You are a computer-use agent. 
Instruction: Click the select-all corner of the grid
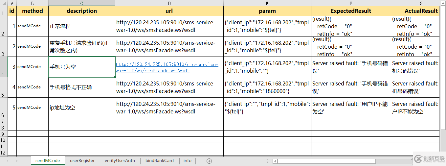coord(4,3)
